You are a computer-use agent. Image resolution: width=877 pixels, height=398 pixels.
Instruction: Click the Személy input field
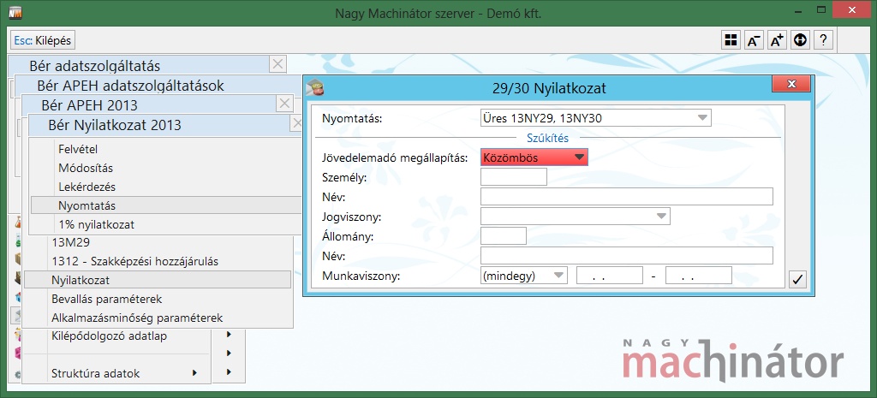514,176
